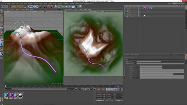Open the Character menu
The image size is (187, 105).
66,3
